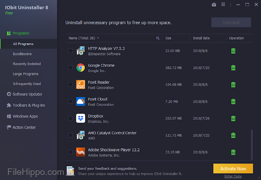Select the AMD Catalyst Control Center checkbox
The width and height of the screenshot is (261, 180).
70,135
